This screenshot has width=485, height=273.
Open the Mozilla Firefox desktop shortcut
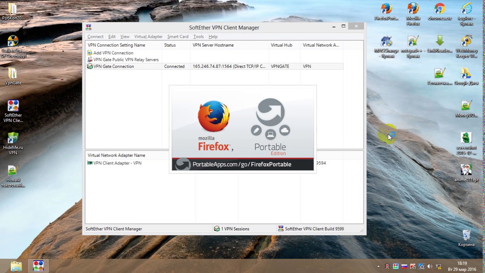click(x=413, y=14)
